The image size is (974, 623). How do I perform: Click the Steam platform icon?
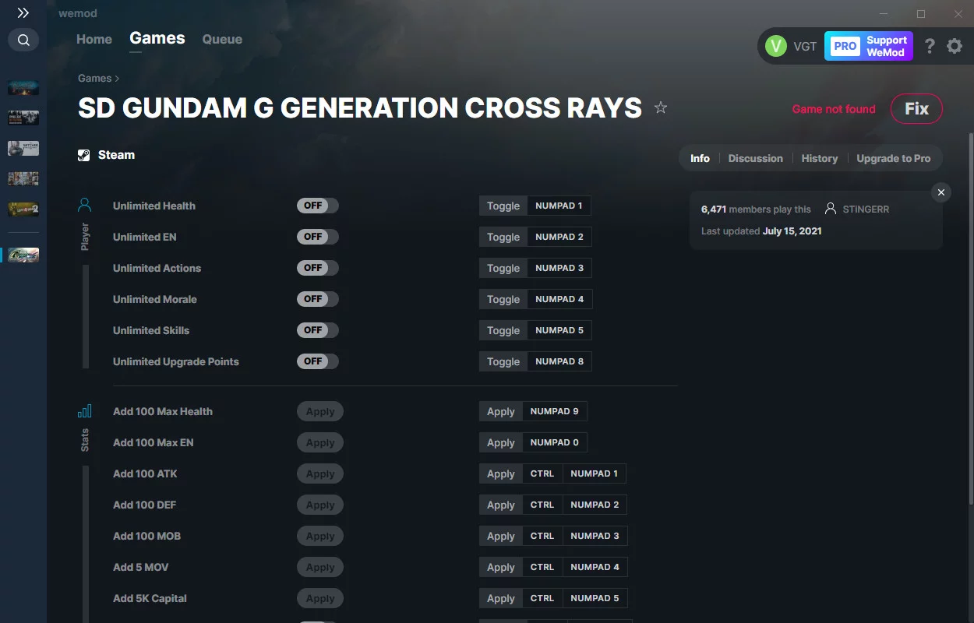click(x=84, y=155)
